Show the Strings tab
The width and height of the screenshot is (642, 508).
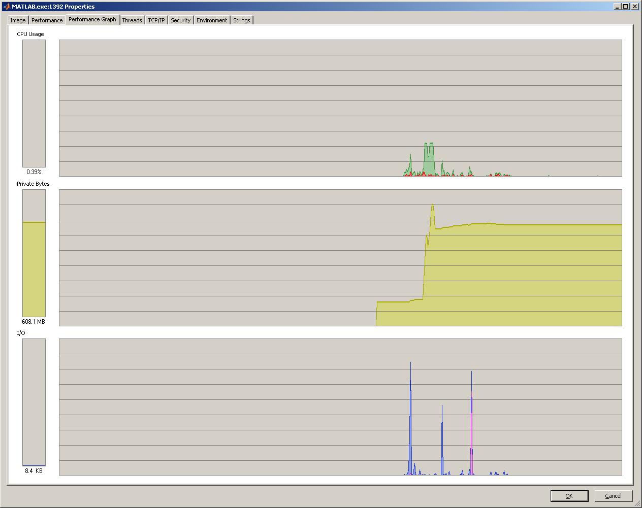(x=241, y=20)
